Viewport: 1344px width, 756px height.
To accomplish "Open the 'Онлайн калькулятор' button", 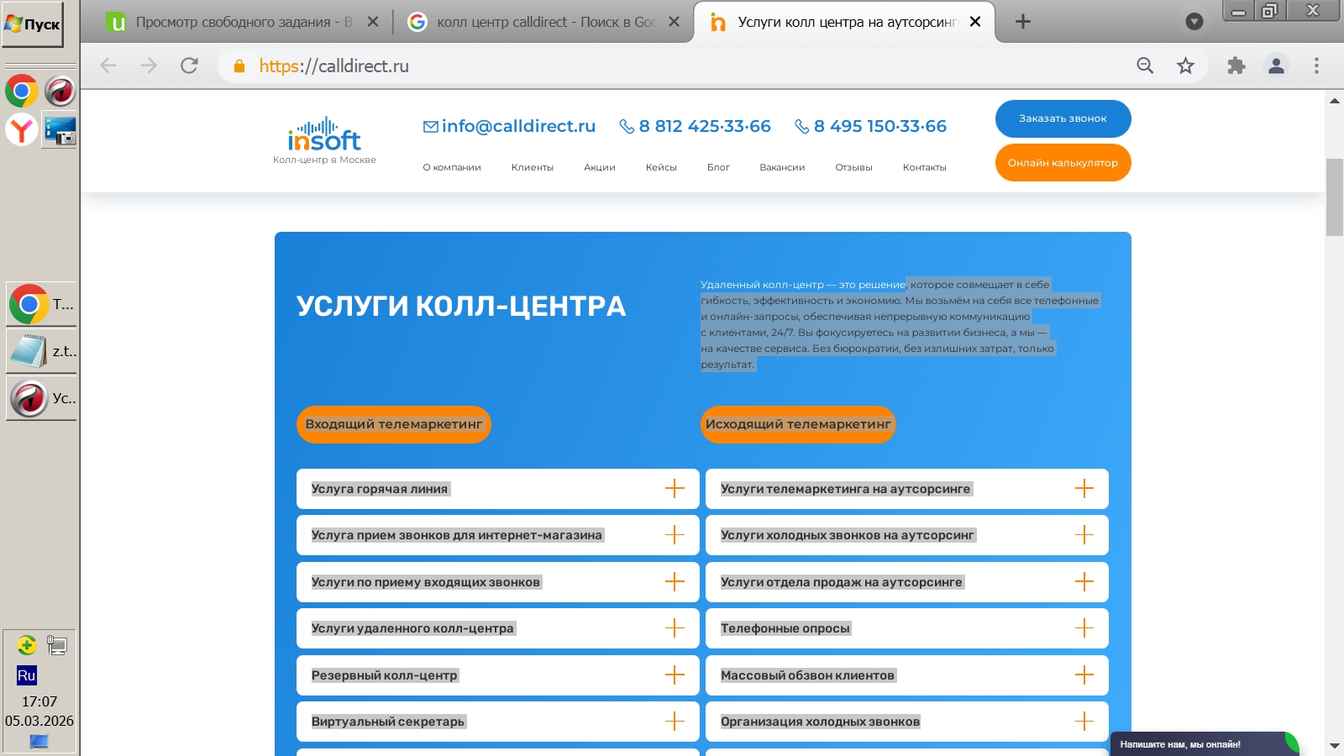I will coord(1063,163).
